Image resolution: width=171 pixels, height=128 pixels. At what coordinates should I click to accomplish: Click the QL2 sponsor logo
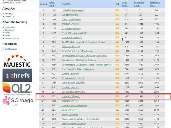(x=17, y=89)
